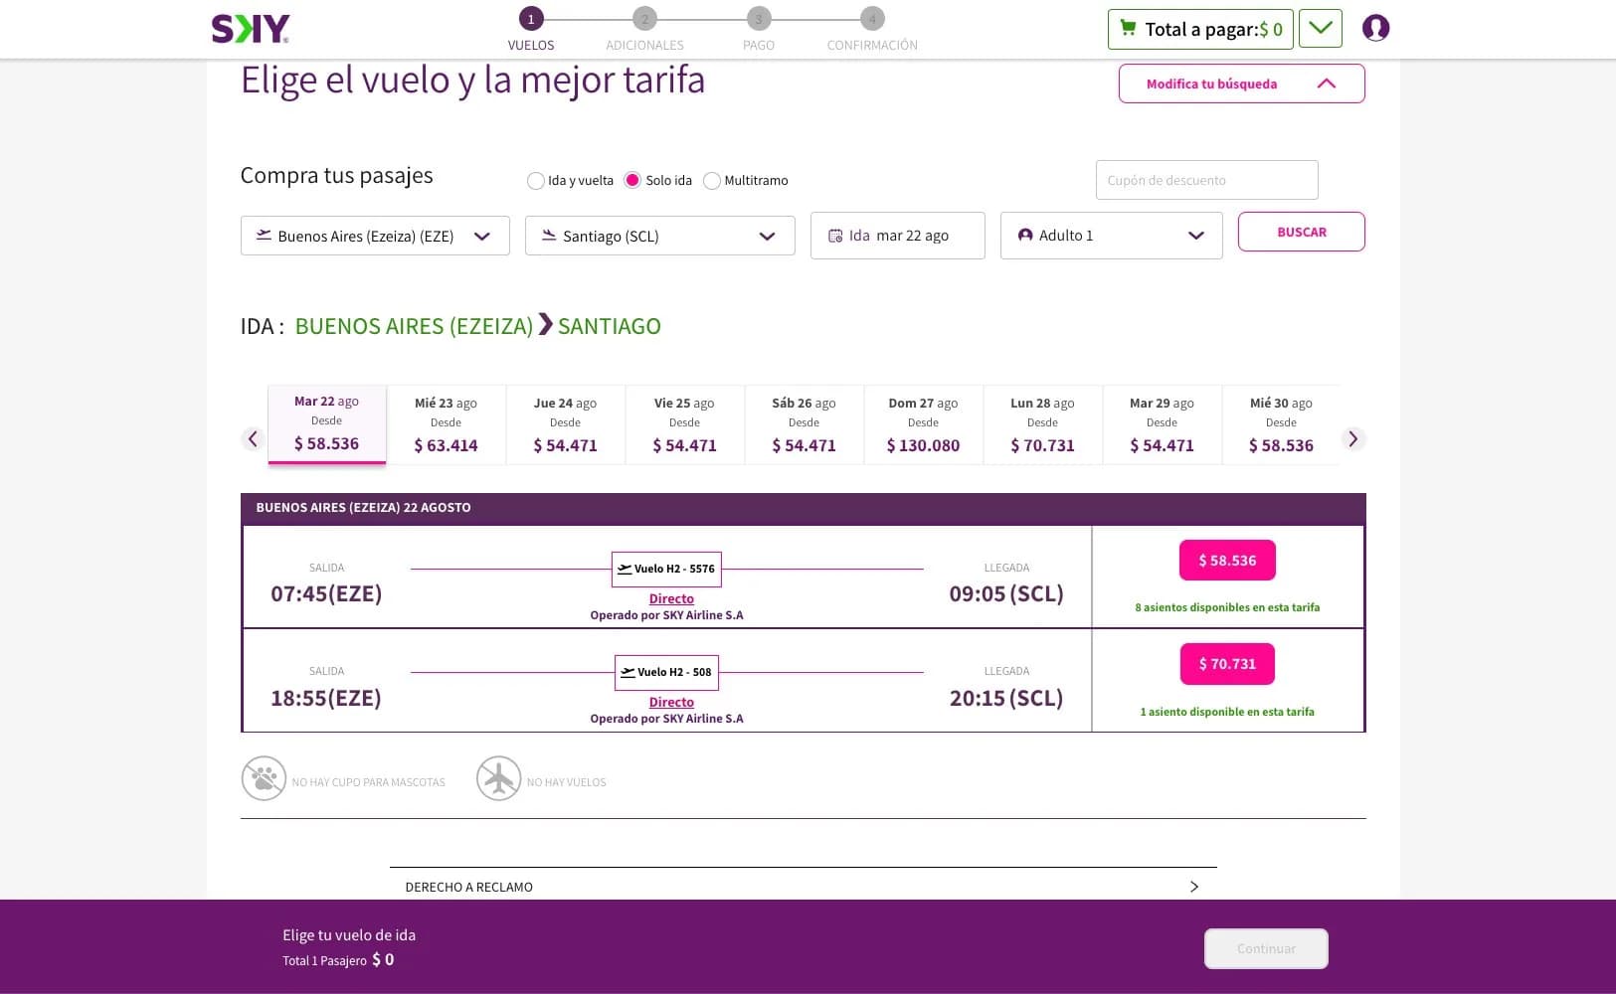The image size is (1616, 994).
Task: Open Directo link for flight H2 - 5576
Action: pyautogui.click(x=671, y=598)
